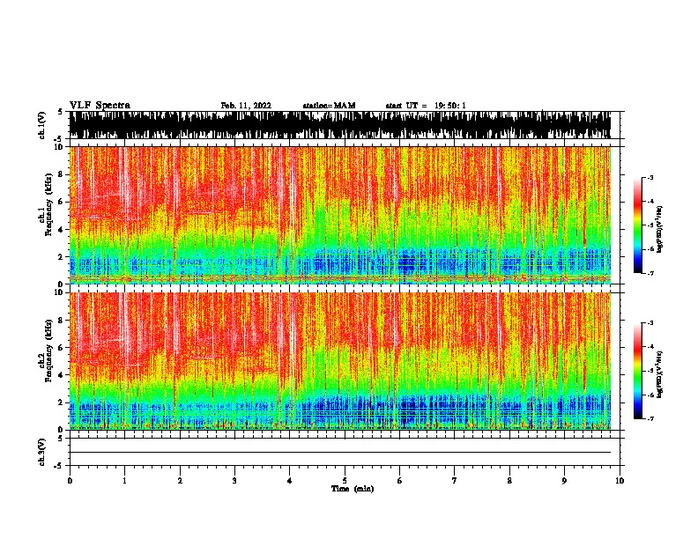Click the ch.1 spectrogram "4" kHz tick
Image resolution: width=698 pixels, height=539 pixels.
click(62, 230)
